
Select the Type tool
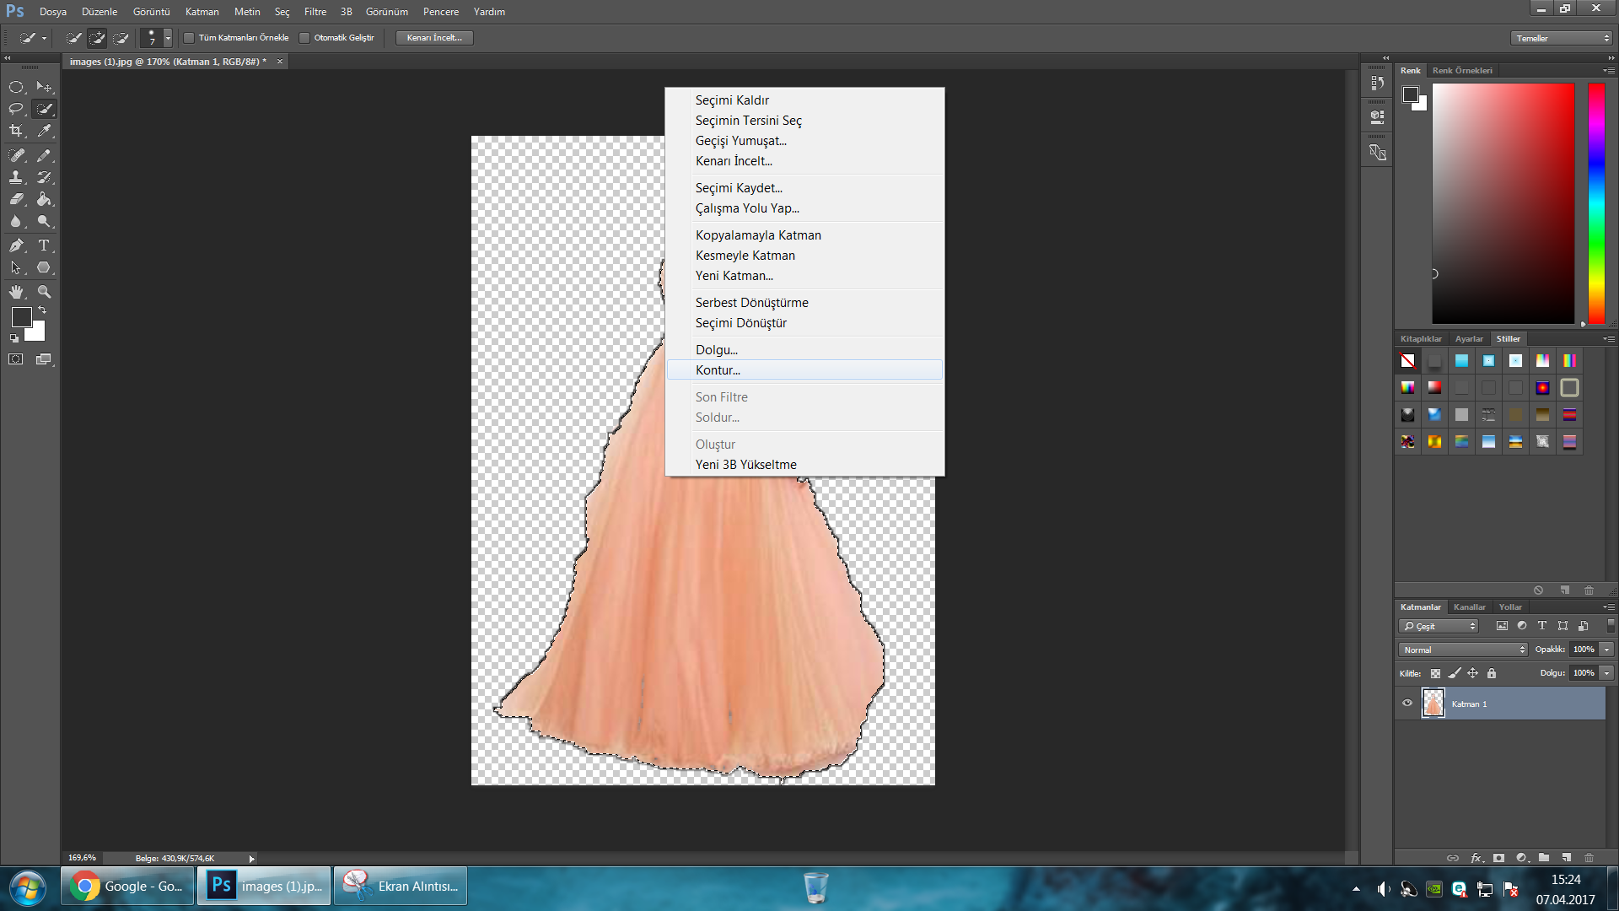point(44,245)
